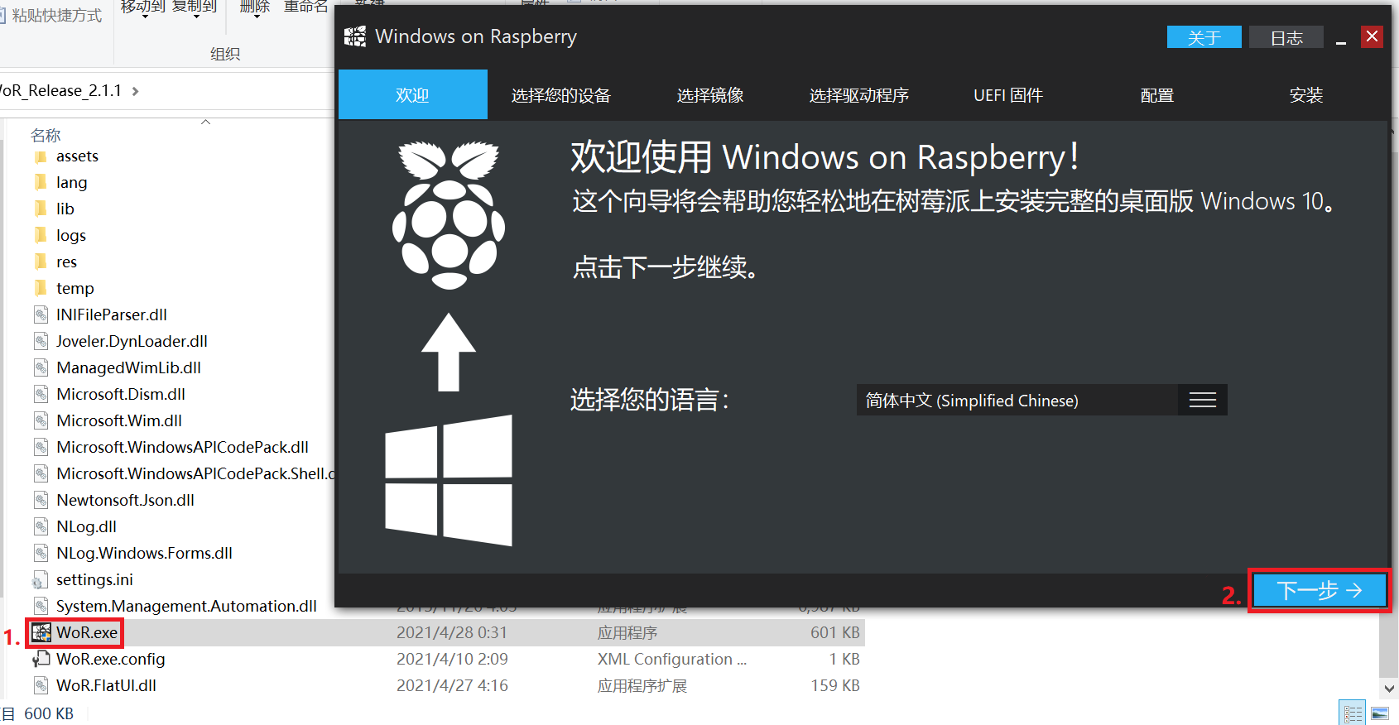Click the 名称 column header

(x=46, y=135)
